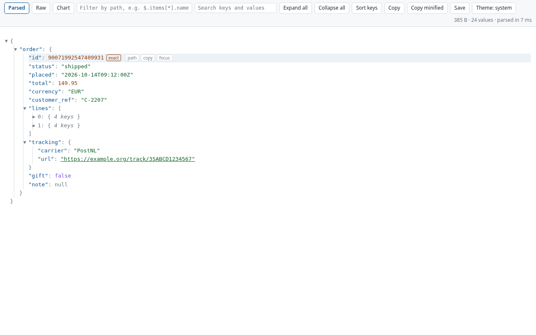Click the copy action on id row
The image size is (536, 335).
click(x=148, y=58)
